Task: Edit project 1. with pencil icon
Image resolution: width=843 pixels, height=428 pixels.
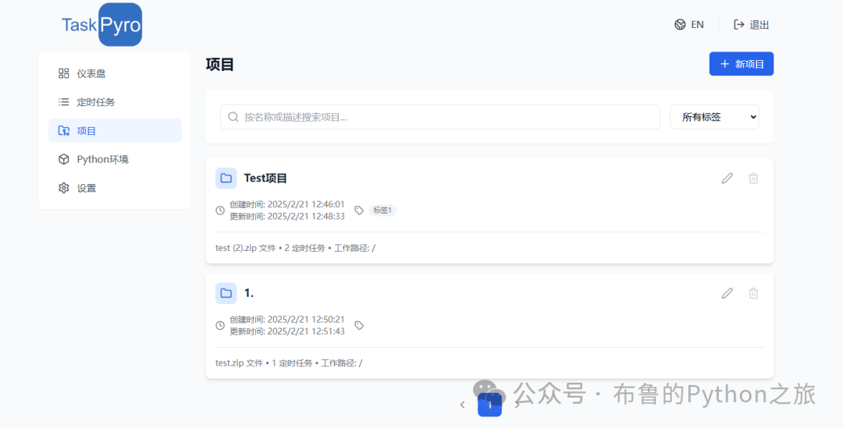Action: click(727, 293)
